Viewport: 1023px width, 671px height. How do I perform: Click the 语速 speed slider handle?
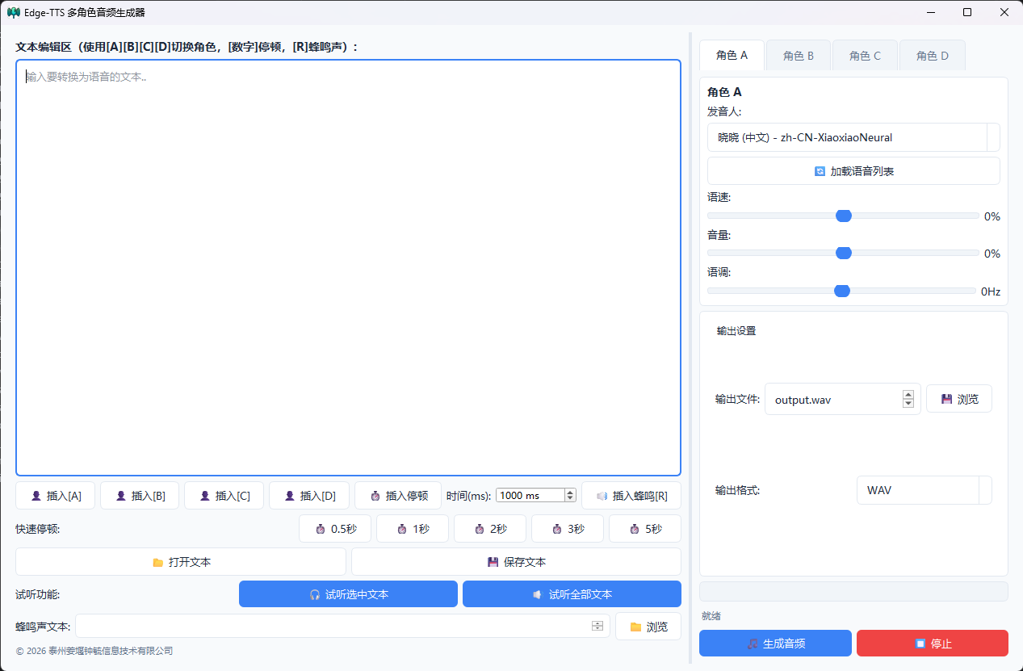coord(844,216)
